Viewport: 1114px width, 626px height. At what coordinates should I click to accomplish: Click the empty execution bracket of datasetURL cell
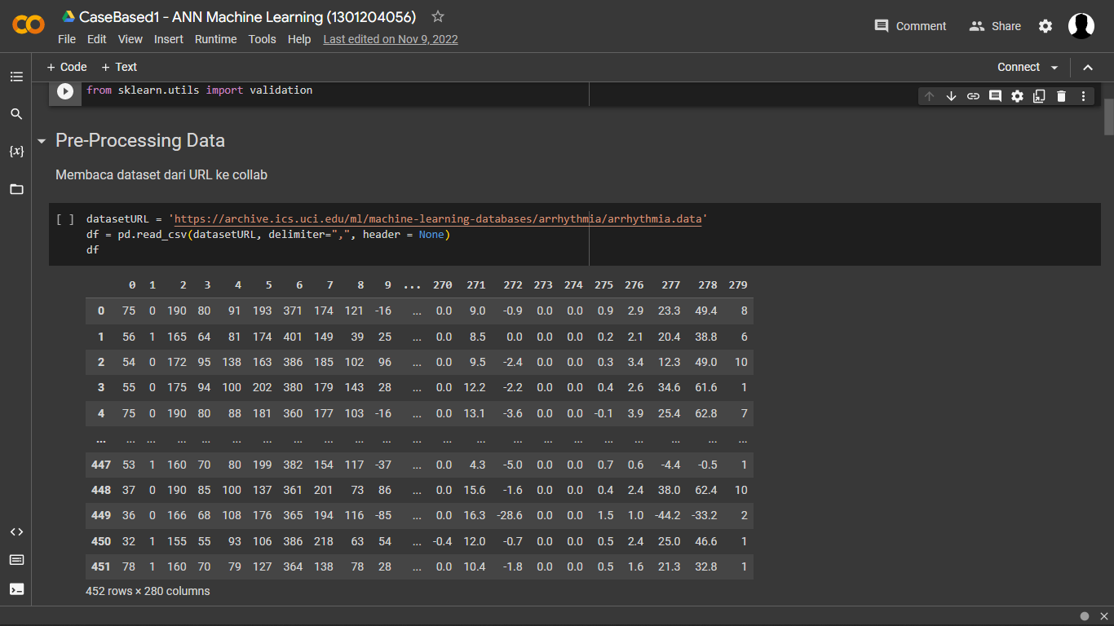[x=65, y=219]
